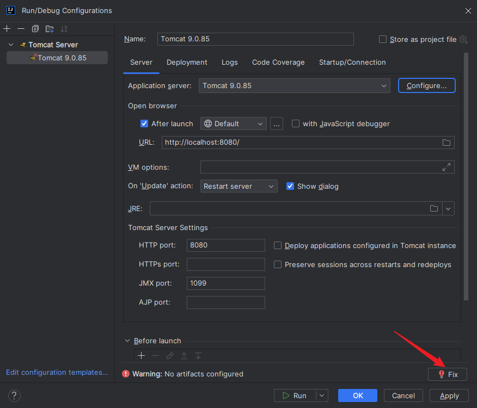Select the Tomcat 9.0.85 configuration in tree

tap(57, 58)
